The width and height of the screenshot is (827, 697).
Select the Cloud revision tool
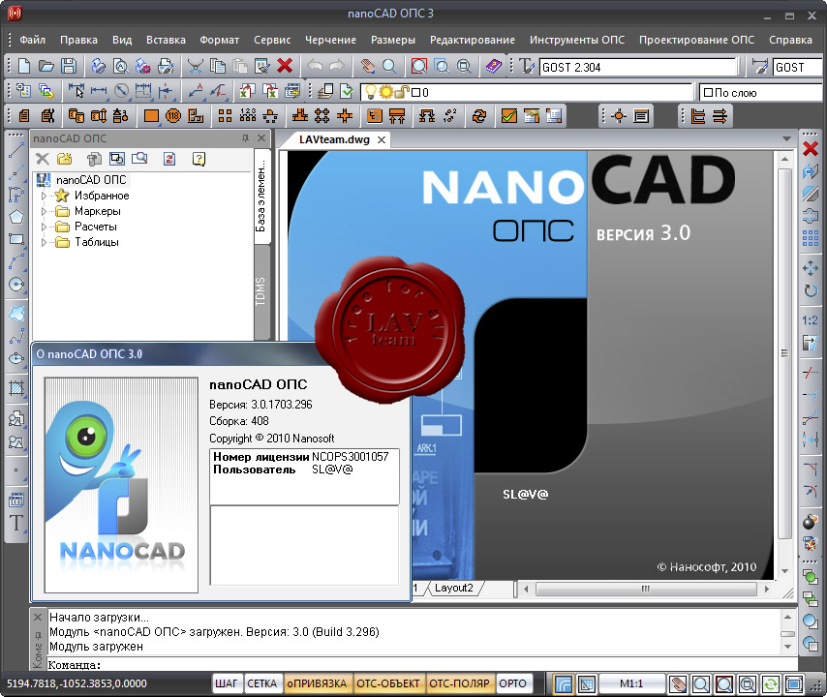(16, 314)
